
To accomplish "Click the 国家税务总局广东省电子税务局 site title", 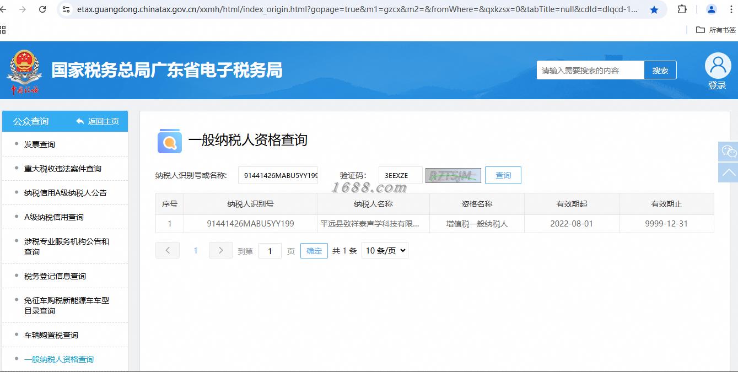I will 167,70.
